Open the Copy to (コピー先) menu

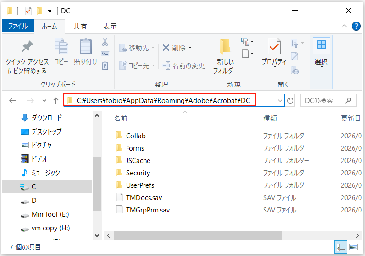click(137, 65)
